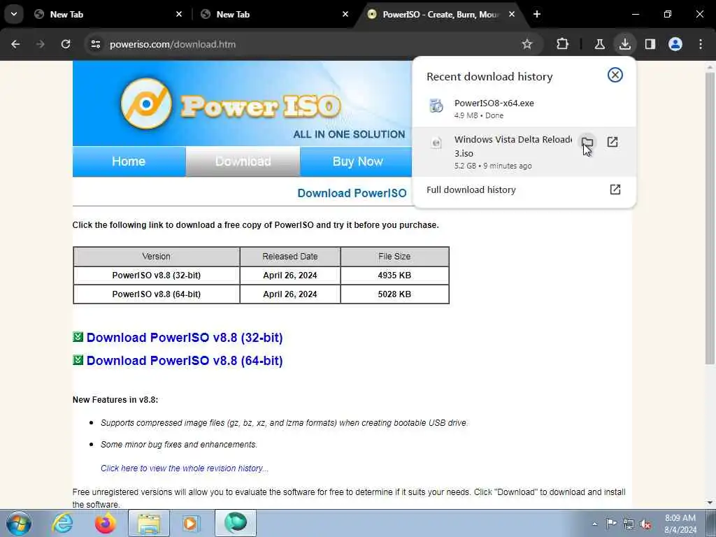
Task: Launch Firefox from the taskbar
Action: tap(105, 523)
